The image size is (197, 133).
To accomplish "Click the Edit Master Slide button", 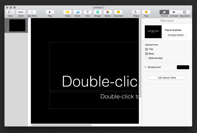I will 167,78.
